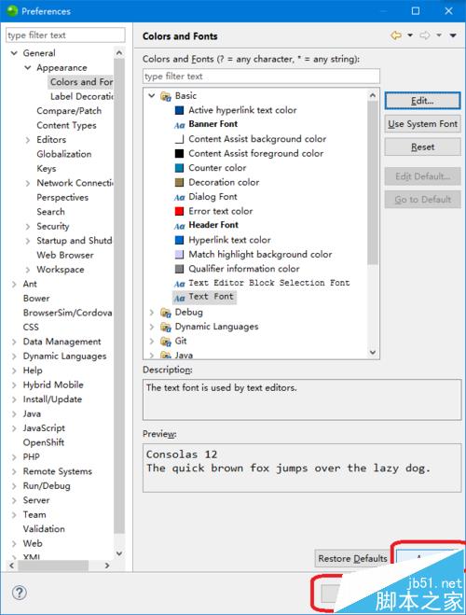Click the Text Editor Block Selection Aa icon

pos(179,284)
